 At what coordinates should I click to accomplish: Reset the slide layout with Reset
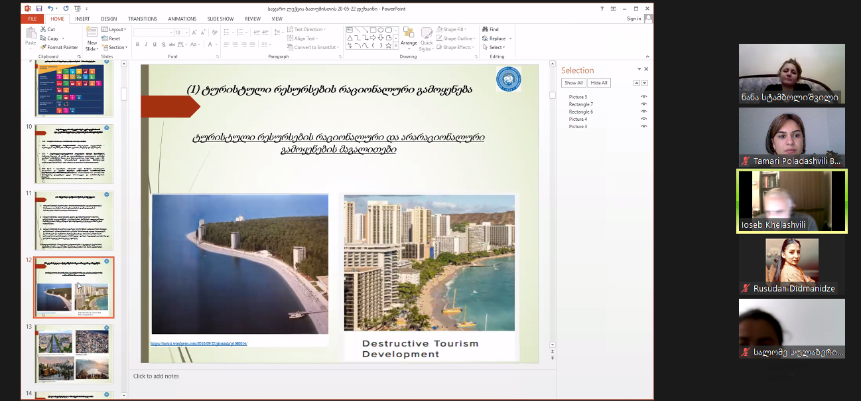[111, 39]
